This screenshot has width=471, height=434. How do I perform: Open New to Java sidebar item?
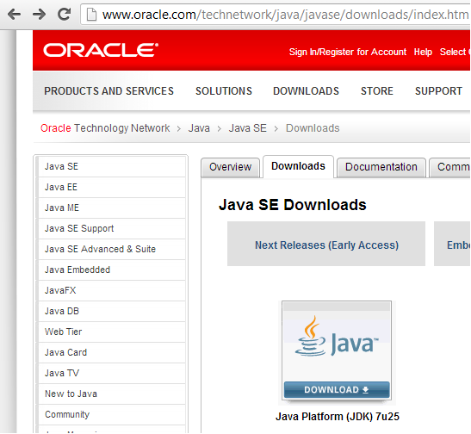point(112,394)
